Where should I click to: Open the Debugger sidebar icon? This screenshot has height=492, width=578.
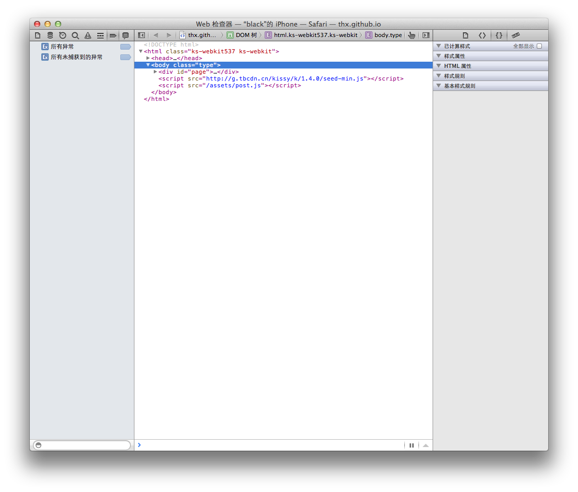(100, 36)
